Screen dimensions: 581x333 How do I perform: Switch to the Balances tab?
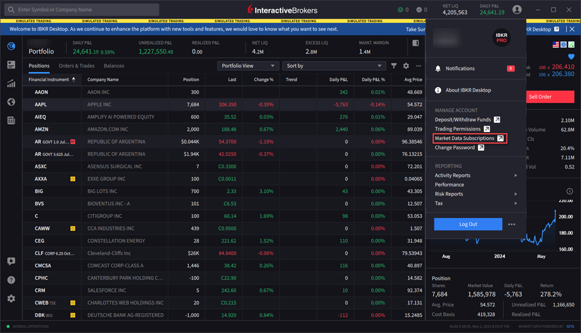click(x=114, y=66)
